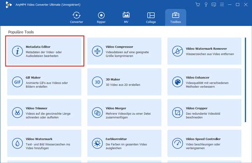Click '3D Video aus 2D erstellen' text
The width and height of the screenshot is (252, 163).
[x=123, y=85]
